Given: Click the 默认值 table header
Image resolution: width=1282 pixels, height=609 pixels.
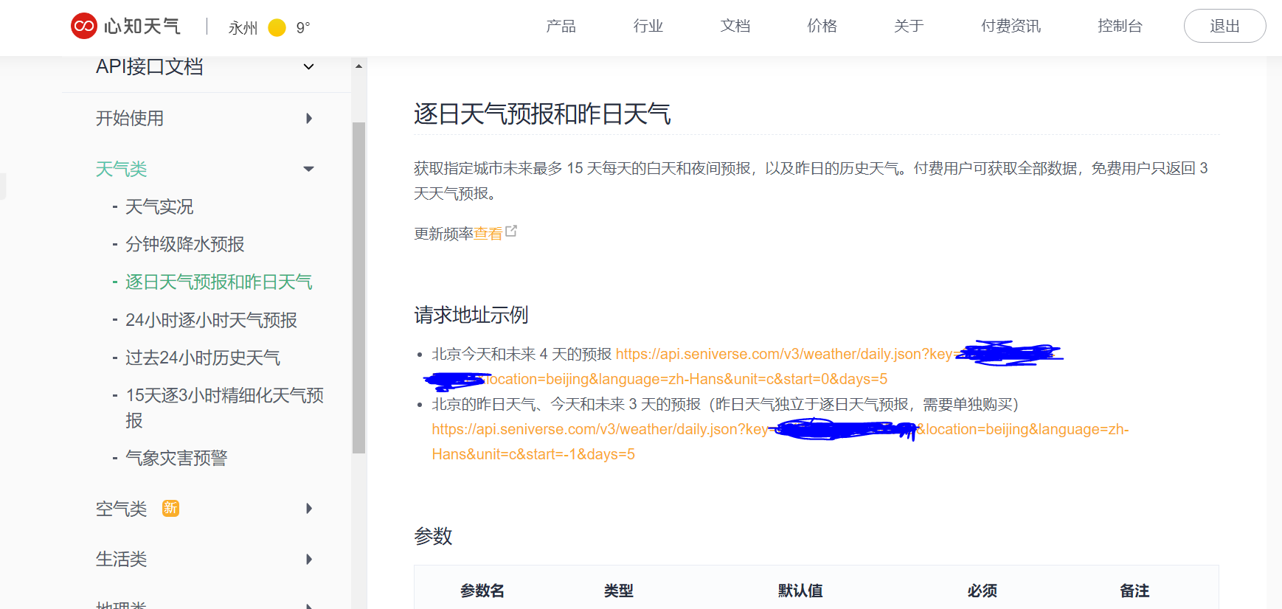Looking at the screenshot, I should (x=800, y=591).
